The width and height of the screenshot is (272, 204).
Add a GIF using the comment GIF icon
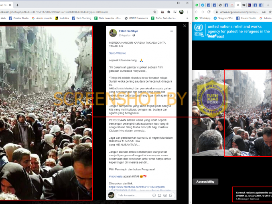click(165, 195)
